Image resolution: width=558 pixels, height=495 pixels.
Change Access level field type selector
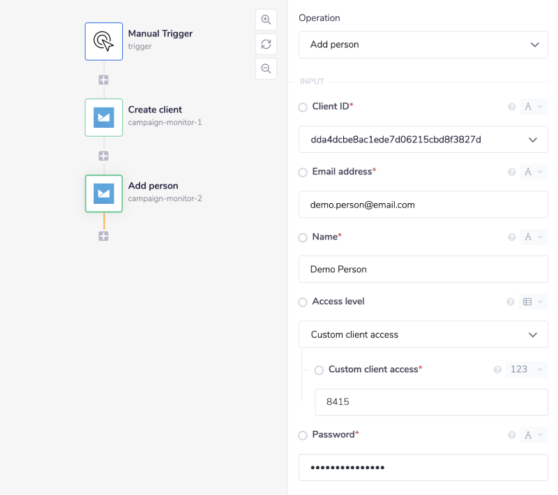pyautogui.click(x=534, y=302)
